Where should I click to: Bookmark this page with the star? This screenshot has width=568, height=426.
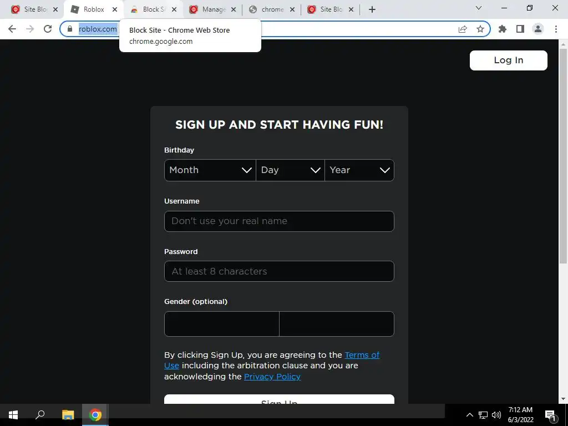(x=480, y=29)
